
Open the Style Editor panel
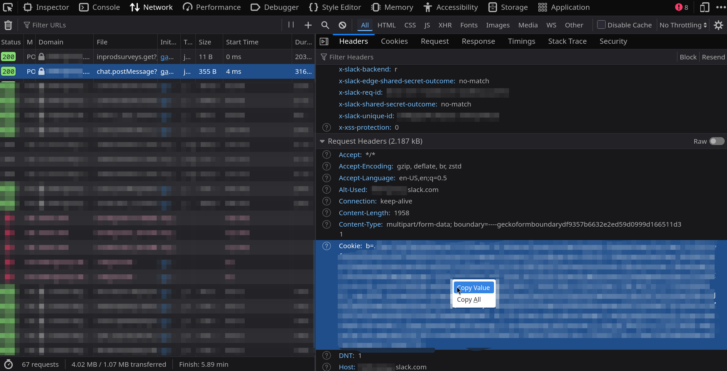tap(335, 7)
